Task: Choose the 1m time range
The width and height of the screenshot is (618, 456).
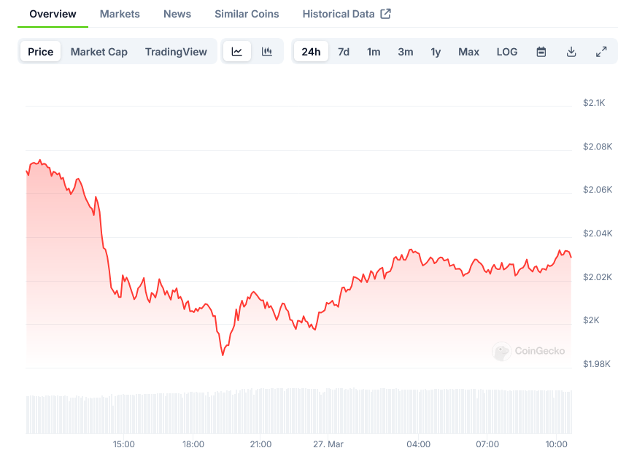Action: [x=374, y=52]
